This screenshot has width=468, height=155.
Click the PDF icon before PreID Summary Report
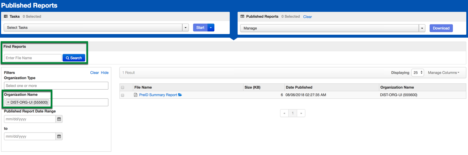coord(136,95)
